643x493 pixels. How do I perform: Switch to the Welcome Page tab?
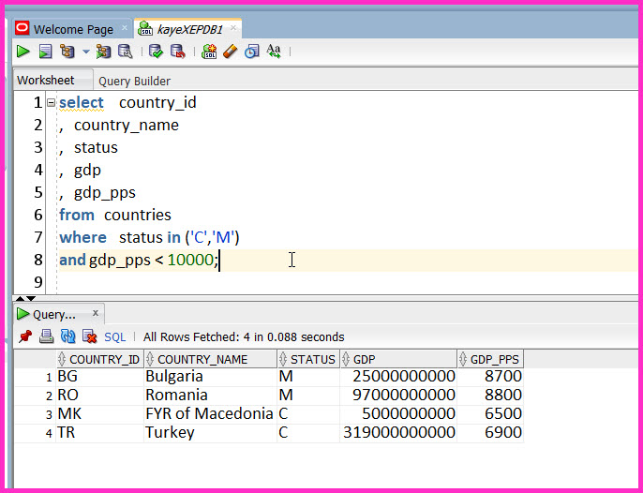coord(73,30)
